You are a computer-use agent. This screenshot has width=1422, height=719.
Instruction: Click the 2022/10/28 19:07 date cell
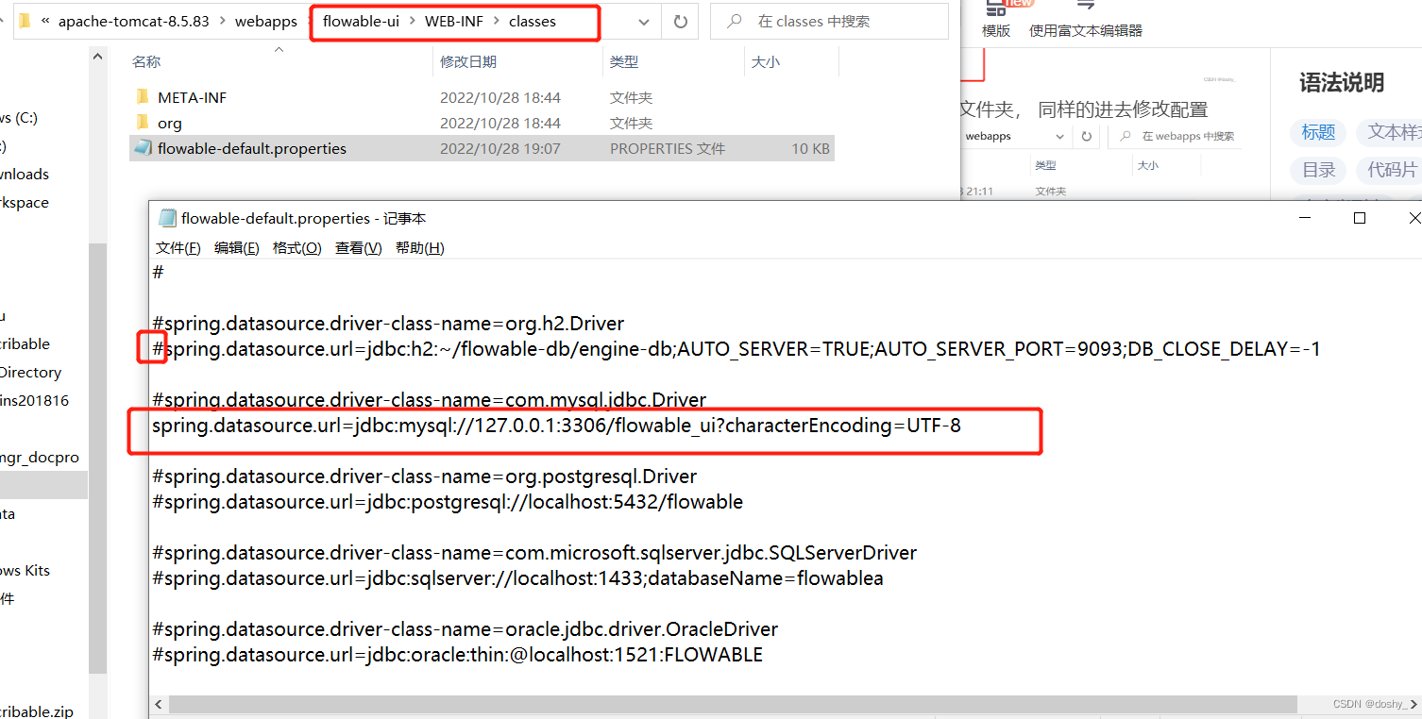[x=500, y=148]
